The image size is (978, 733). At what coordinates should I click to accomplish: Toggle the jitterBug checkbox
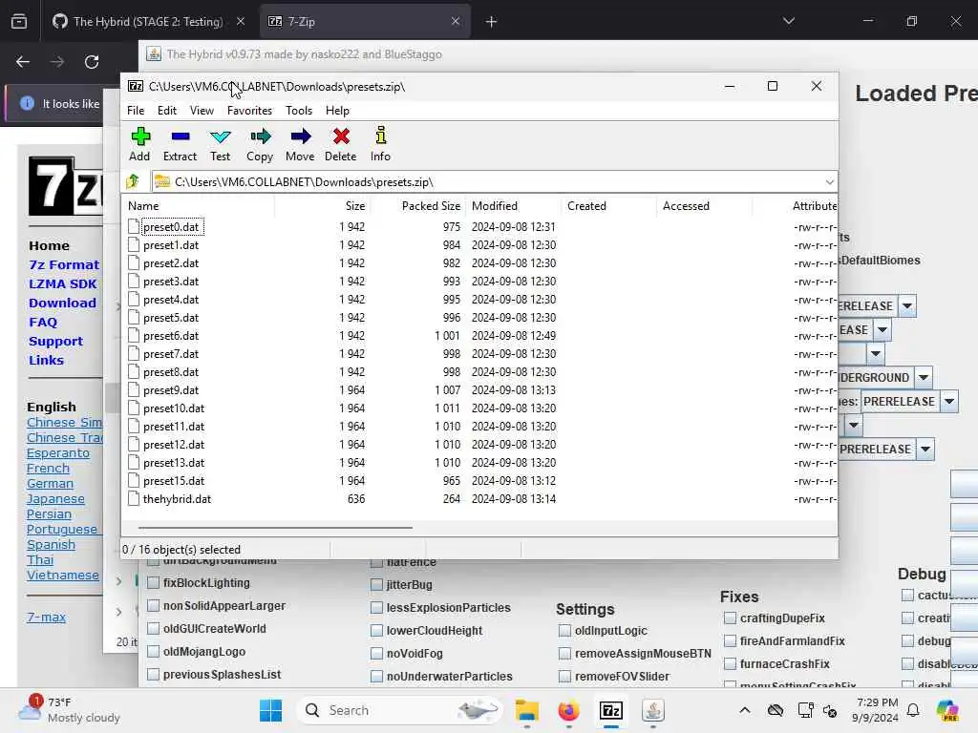[376, 585]
